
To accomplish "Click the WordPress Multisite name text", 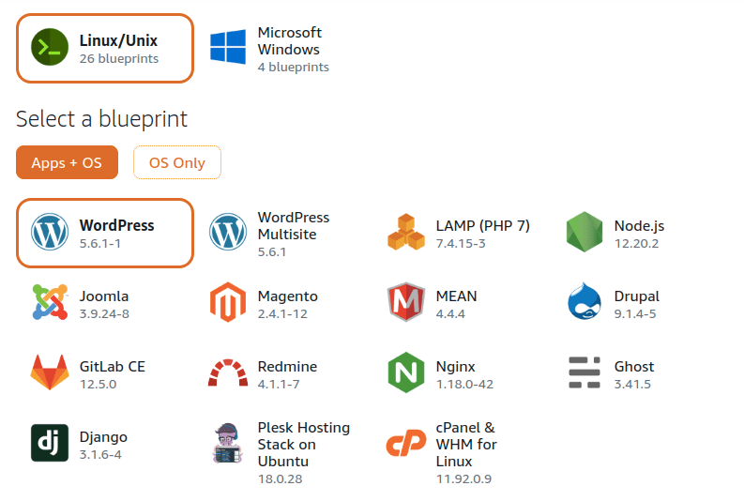I will (x=294, y=226).
